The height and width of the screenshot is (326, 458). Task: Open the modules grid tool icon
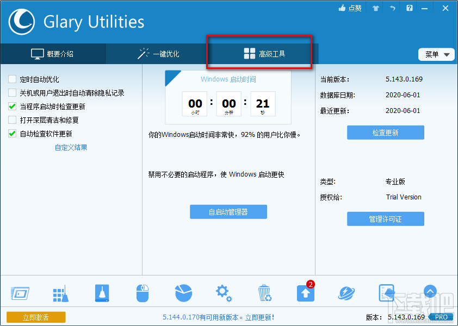pos(61,293)
